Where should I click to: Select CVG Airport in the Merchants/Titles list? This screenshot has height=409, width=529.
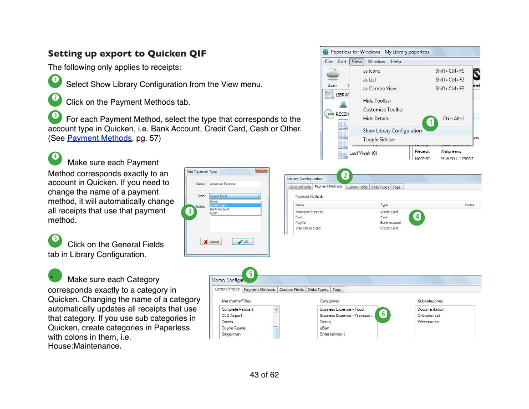point(232,316)
